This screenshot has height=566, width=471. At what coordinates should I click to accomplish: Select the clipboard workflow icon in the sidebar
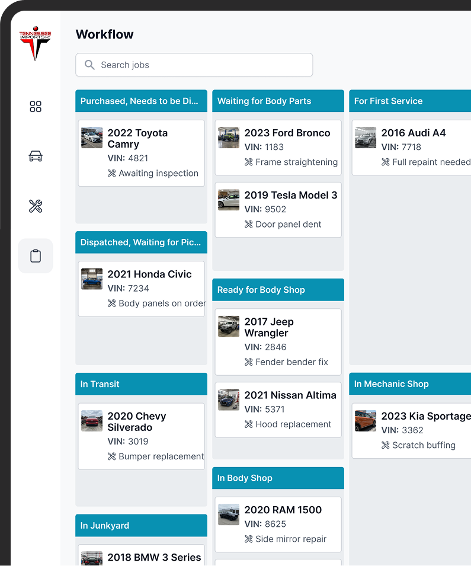tap(36, 256)
